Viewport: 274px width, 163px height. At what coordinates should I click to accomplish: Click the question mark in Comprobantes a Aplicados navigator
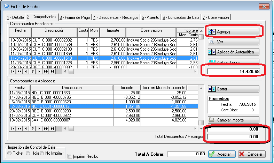[33, 128]
